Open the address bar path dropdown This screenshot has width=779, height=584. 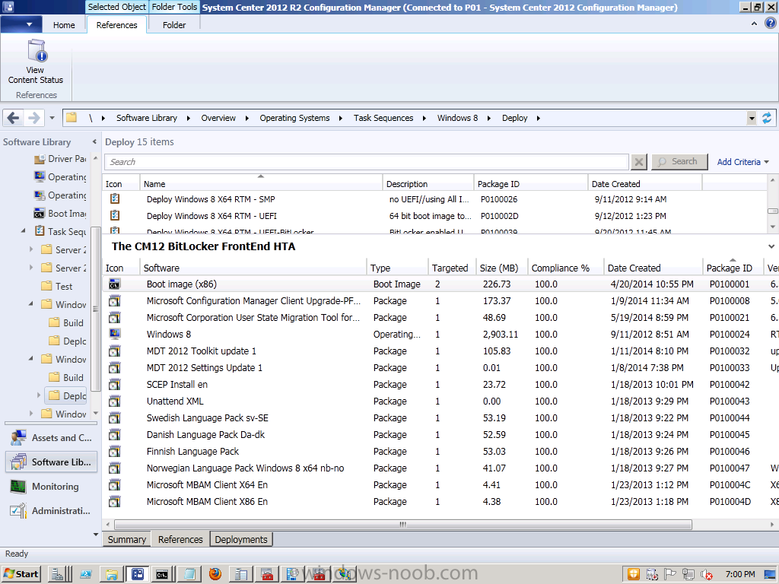[752, 118]
